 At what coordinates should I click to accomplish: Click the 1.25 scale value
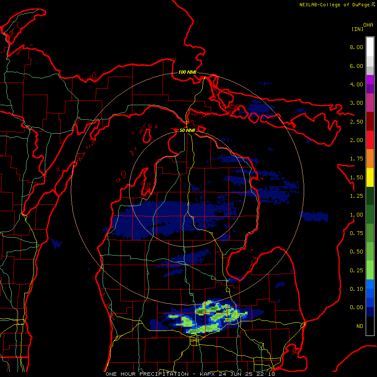[x=356, y=196]
